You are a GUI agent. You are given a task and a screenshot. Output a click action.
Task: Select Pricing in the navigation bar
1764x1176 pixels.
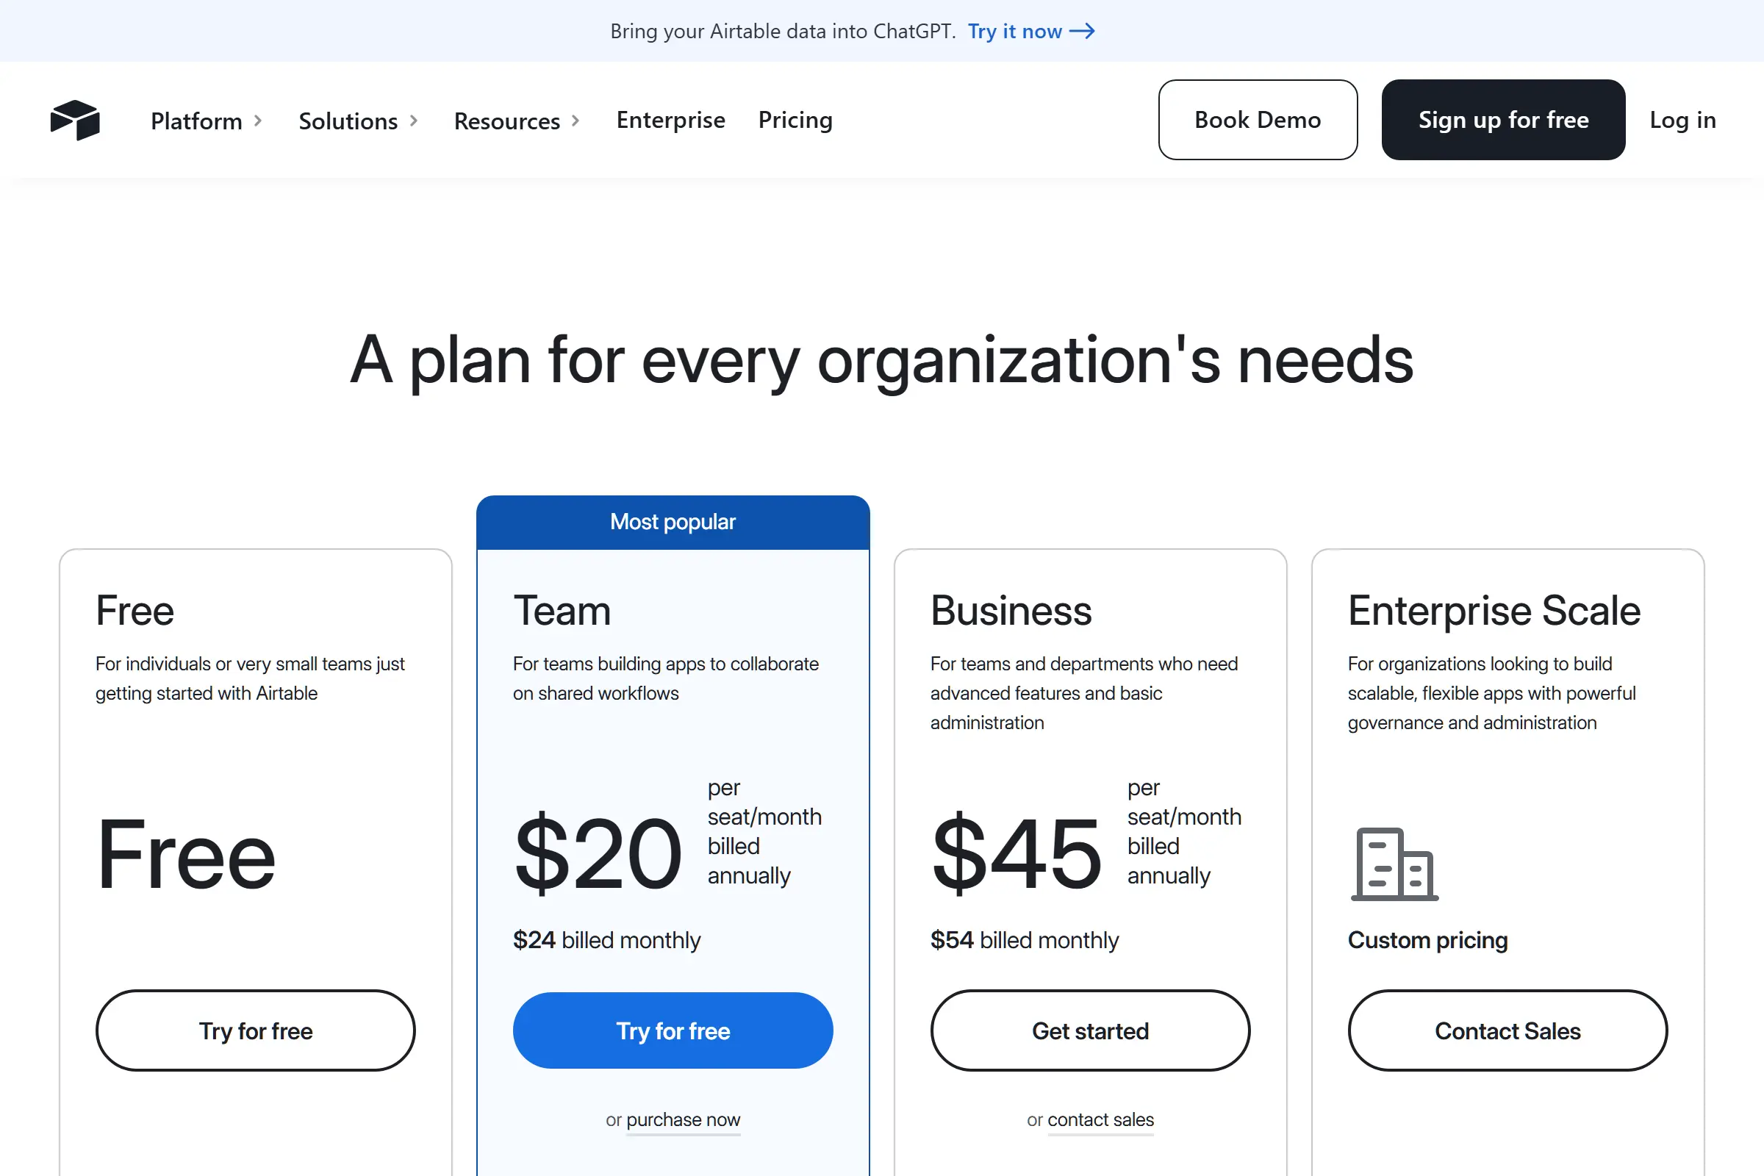pyautogui.click(x=795, y=120)
